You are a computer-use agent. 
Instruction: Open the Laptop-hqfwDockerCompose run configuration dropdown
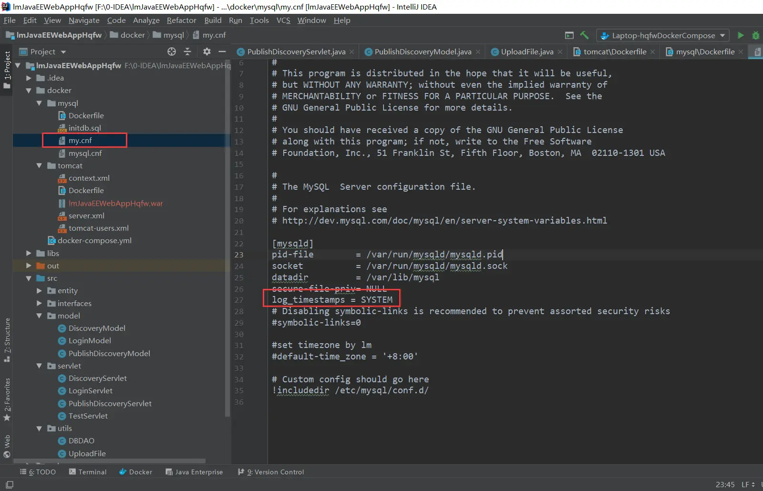point(663,35)
